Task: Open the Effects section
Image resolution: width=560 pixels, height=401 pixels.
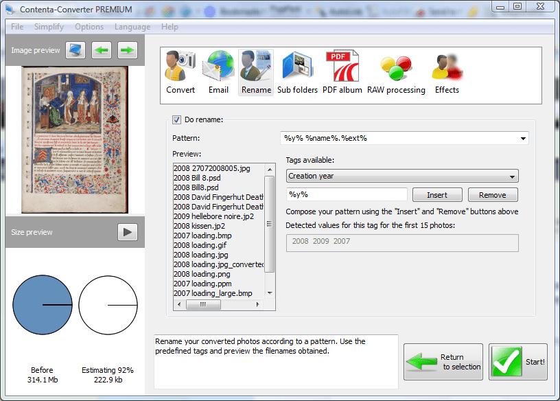Action: pyautogui.click(x=447, y=73)
